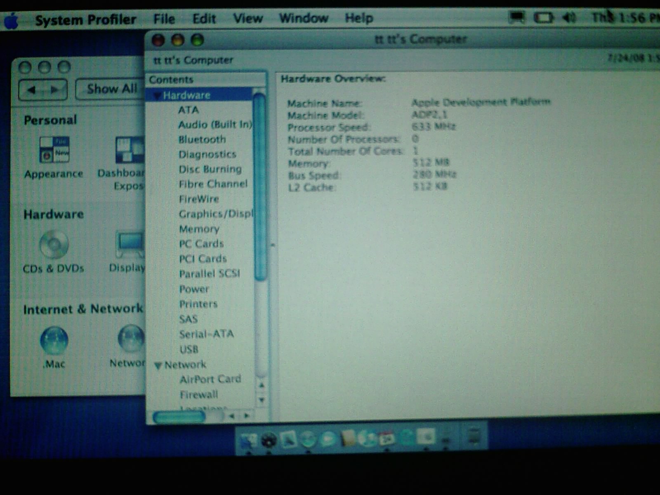The height and width of the screenshot is (495, 660).
Task: Click Safari compass icon in the Dock
Action: 308,440
